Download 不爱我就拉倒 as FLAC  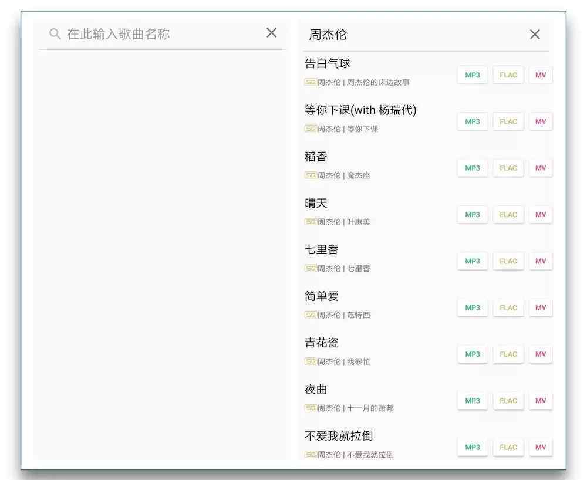point(508,447)
